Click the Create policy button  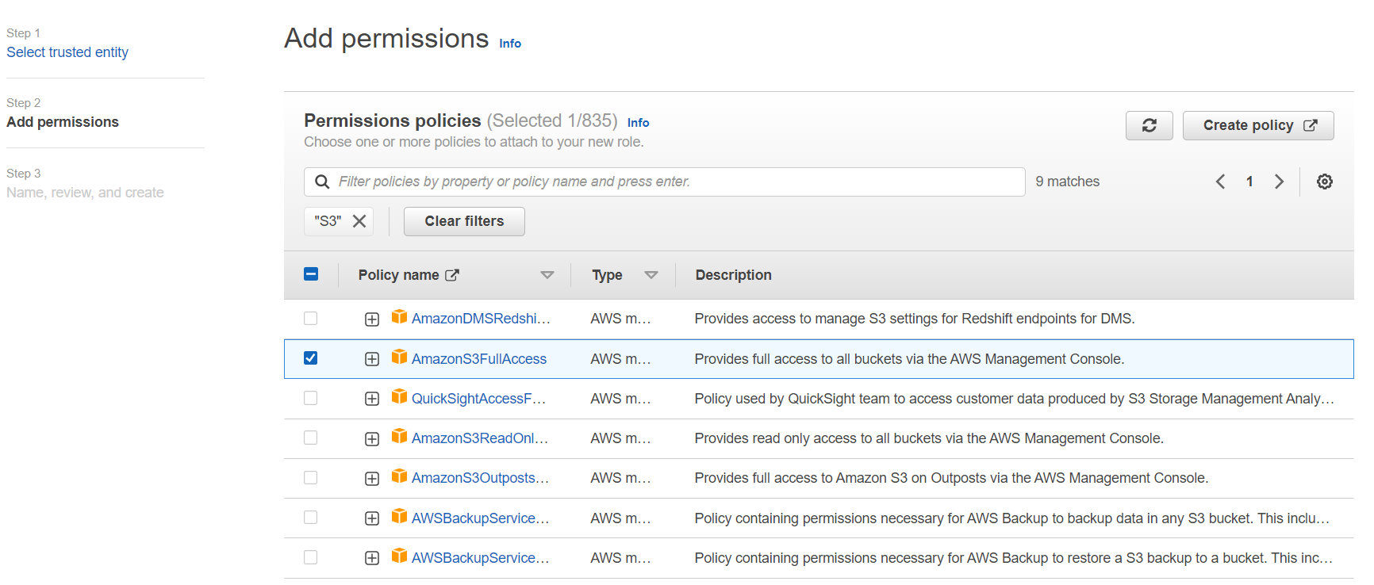point(1258,125)
